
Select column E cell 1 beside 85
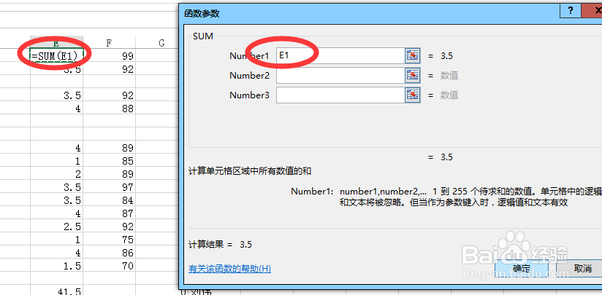click(56, 161)
